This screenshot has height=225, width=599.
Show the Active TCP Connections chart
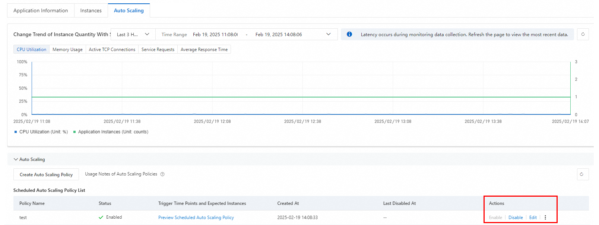click(x=112, y=50)
